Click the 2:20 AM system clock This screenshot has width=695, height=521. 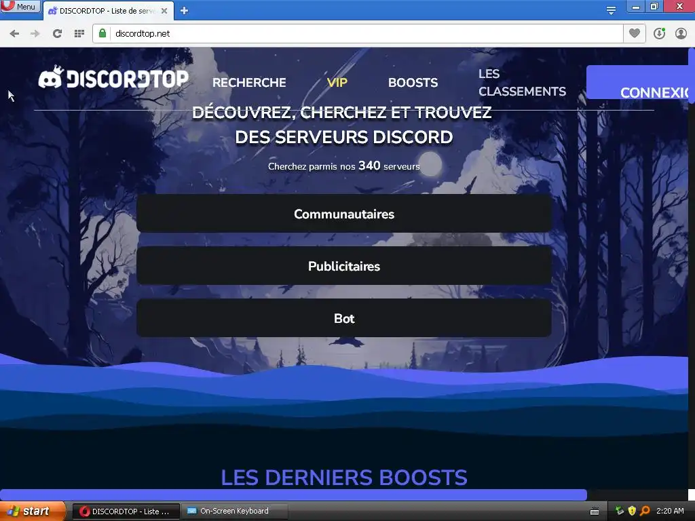[670, 511]
